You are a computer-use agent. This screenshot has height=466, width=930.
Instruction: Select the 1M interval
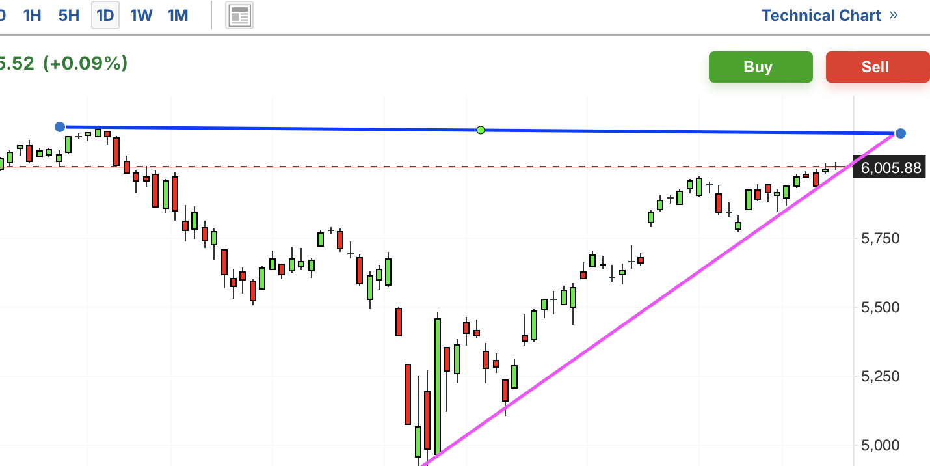[178, 16]
